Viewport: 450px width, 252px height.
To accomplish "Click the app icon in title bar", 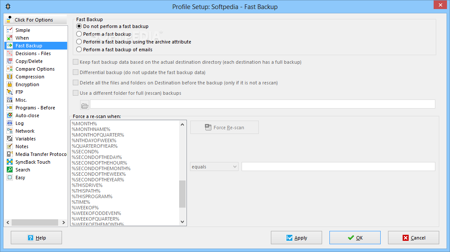I will coord(8,6).
